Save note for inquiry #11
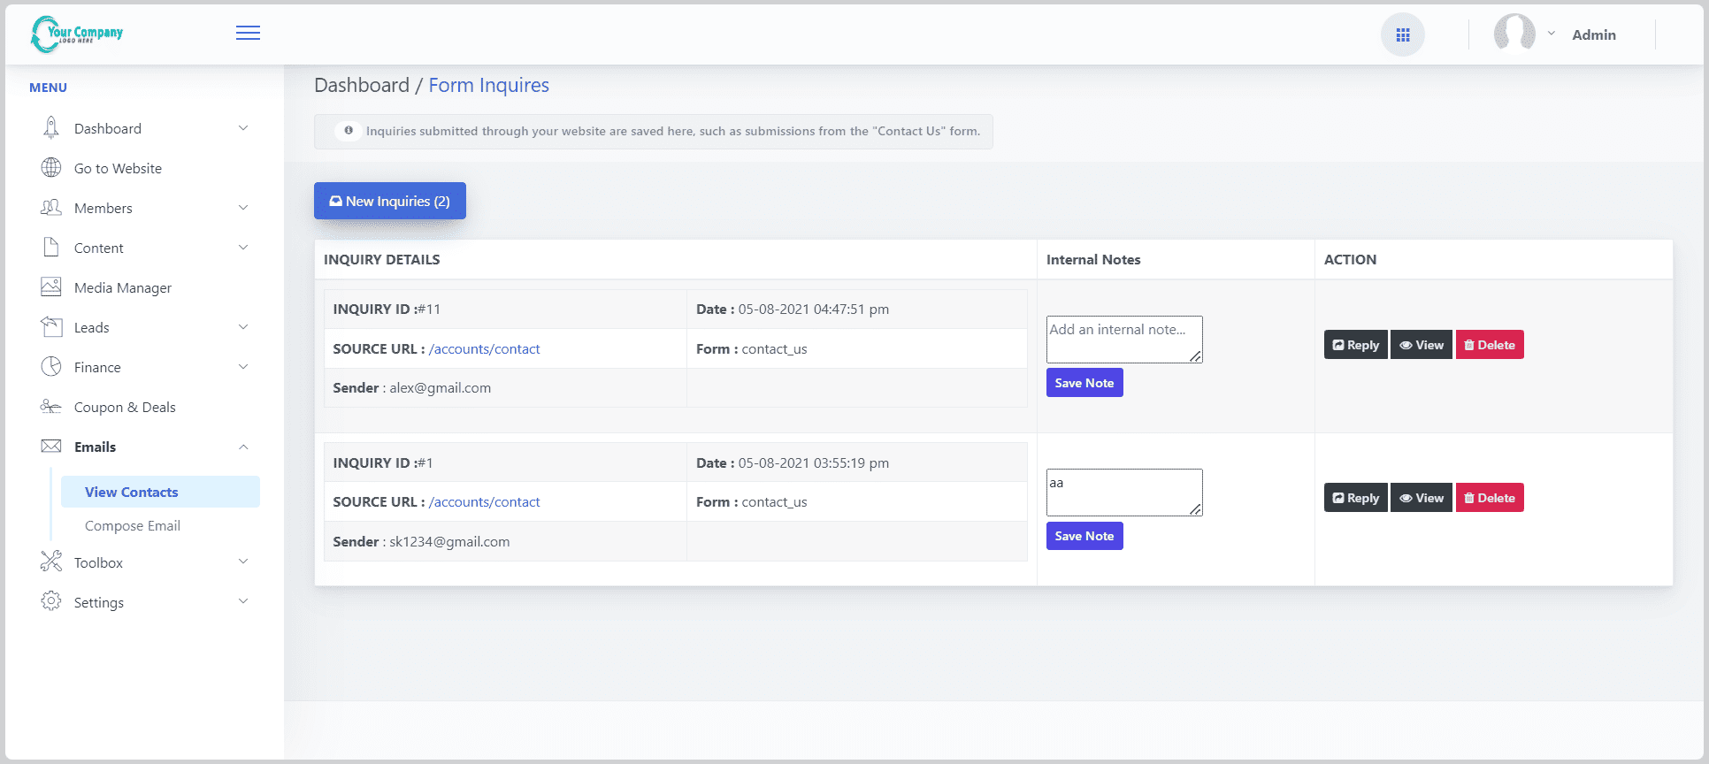The height and width of the screenshot is (764, 1709). pyautogui.click(x=1084, y=383)
